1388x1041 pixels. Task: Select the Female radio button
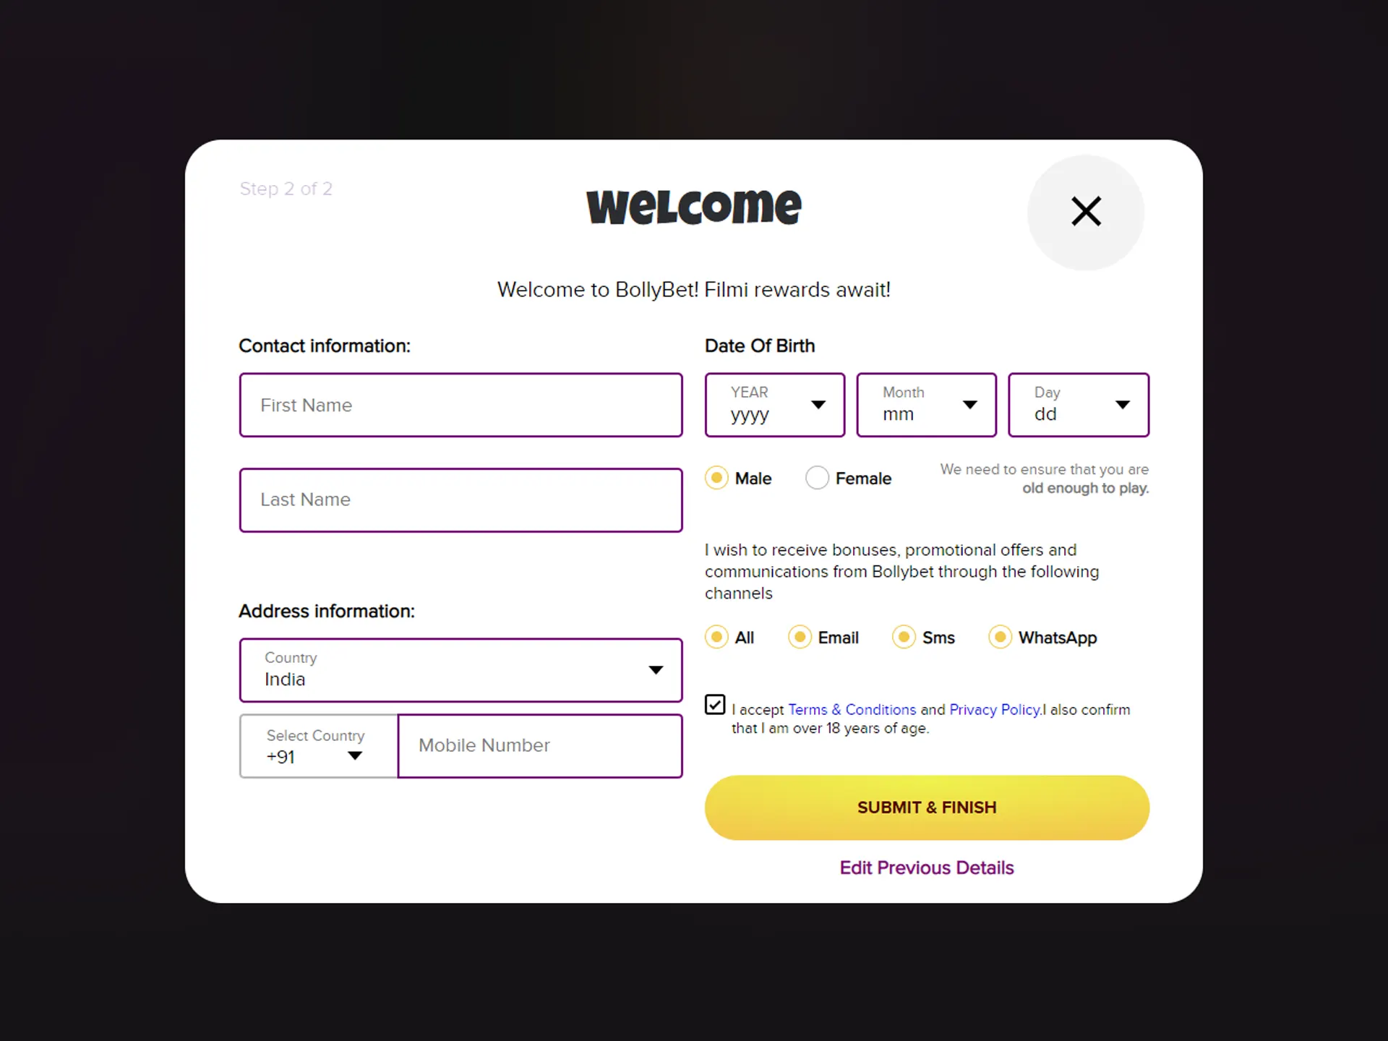(816, 476)
